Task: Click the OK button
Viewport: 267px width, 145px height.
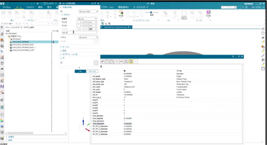Action: point(80,72)
